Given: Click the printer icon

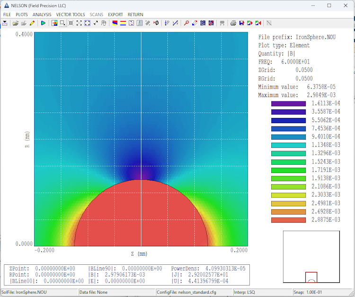Looking at the screenshot, I should (233, 23).
